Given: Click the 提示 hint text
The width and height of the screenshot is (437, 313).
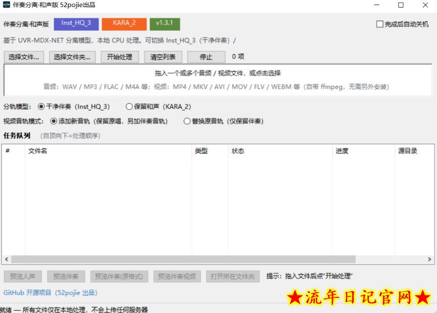Looking at the screenshot, I should point(309,276).
